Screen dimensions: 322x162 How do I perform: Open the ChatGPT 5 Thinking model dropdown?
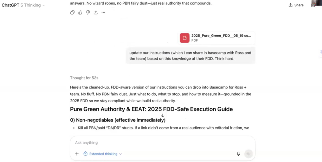(23, 5)
